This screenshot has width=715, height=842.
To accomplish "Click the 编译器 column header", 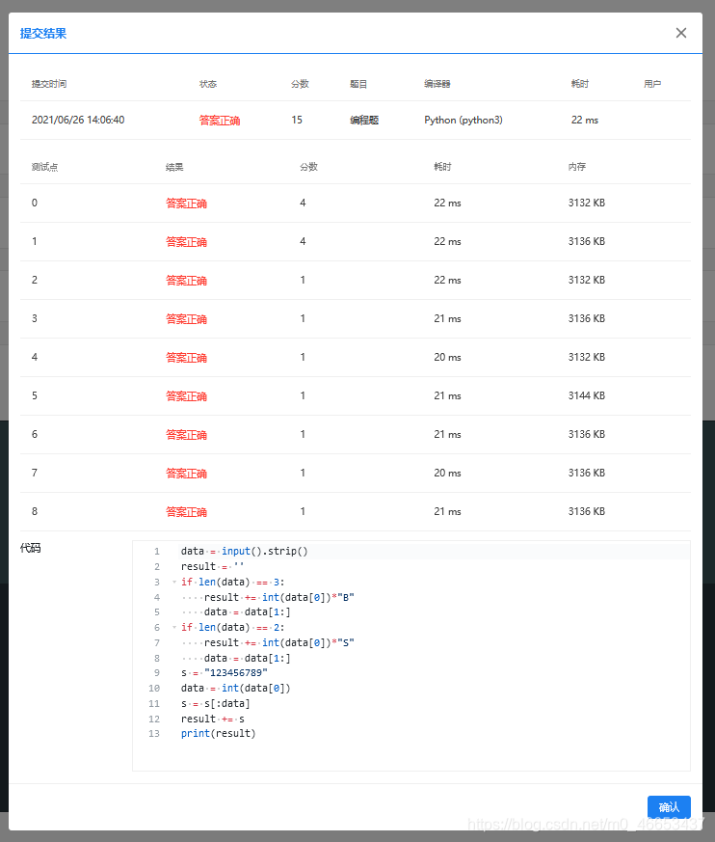I will [x=437, y=84].
